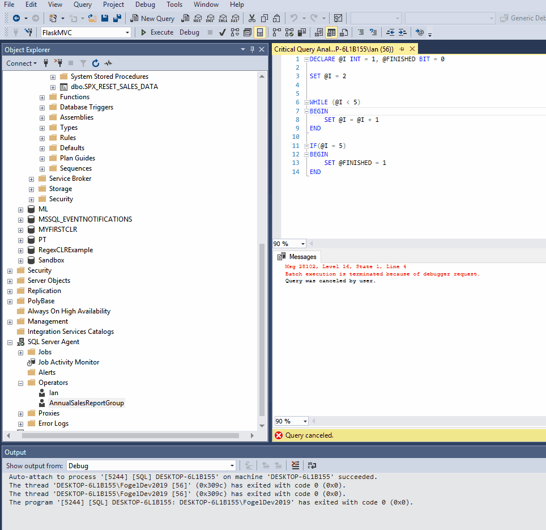546x530 pixels.
Task: Collapse the SQL Server Agent node
Action: pos(10,342)
